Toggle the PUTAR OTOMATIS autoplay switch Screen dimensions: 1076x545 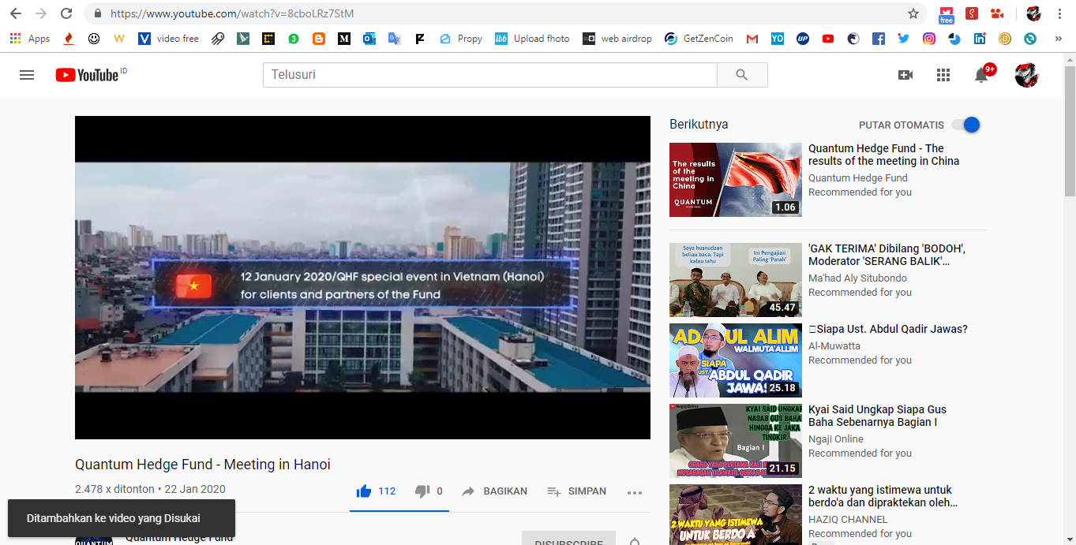(965, 125)
